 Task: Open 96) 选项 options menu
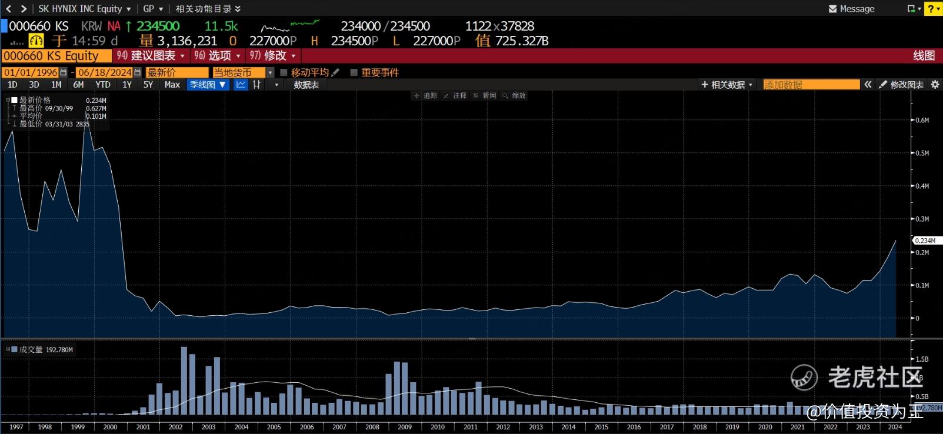(218, 56)
